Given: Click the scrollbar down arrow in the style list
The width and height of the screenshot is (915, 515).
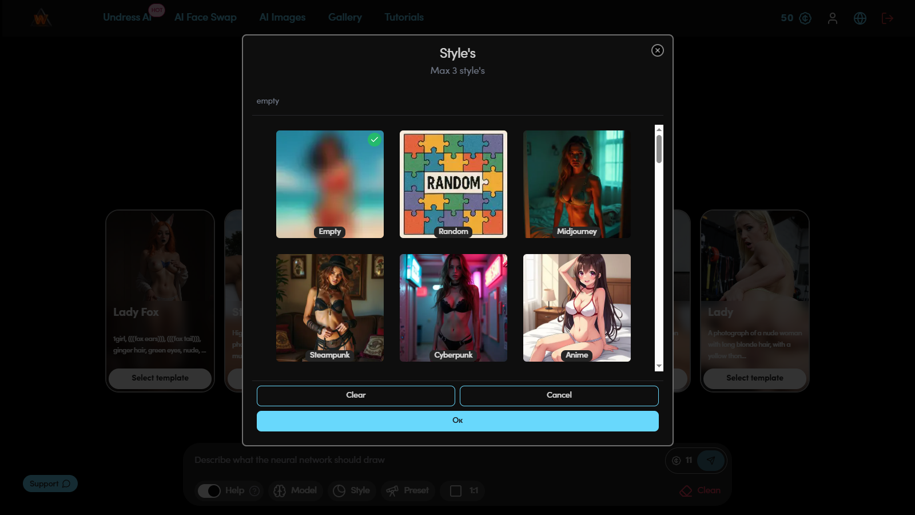Looking at the screenshot, I should pos(659,366).
